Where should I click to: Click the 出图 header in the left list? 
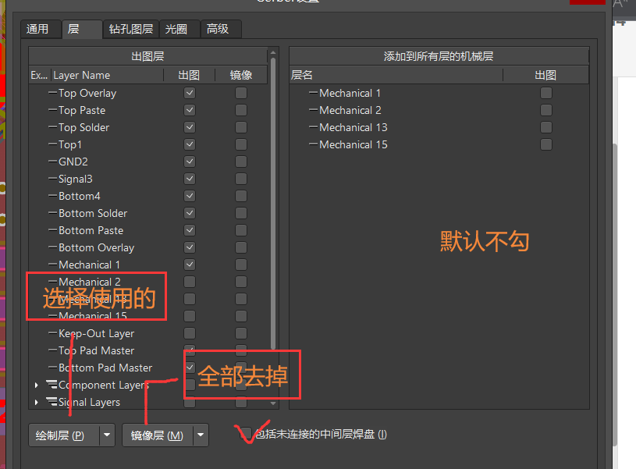click(x=189, y=75)
